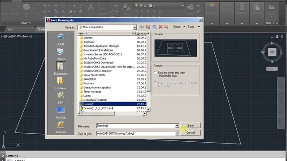Click the 2D Wireframe visual style label

(x=22, y=36)
